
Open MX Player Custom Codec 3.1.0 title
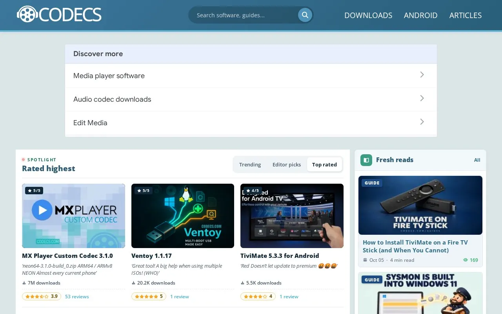(67, 256)
